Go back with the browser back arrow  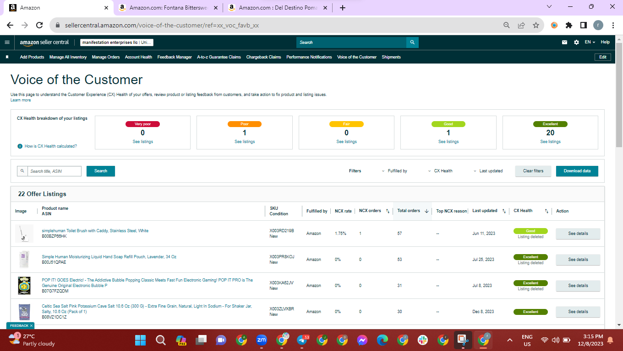[10, 25]
